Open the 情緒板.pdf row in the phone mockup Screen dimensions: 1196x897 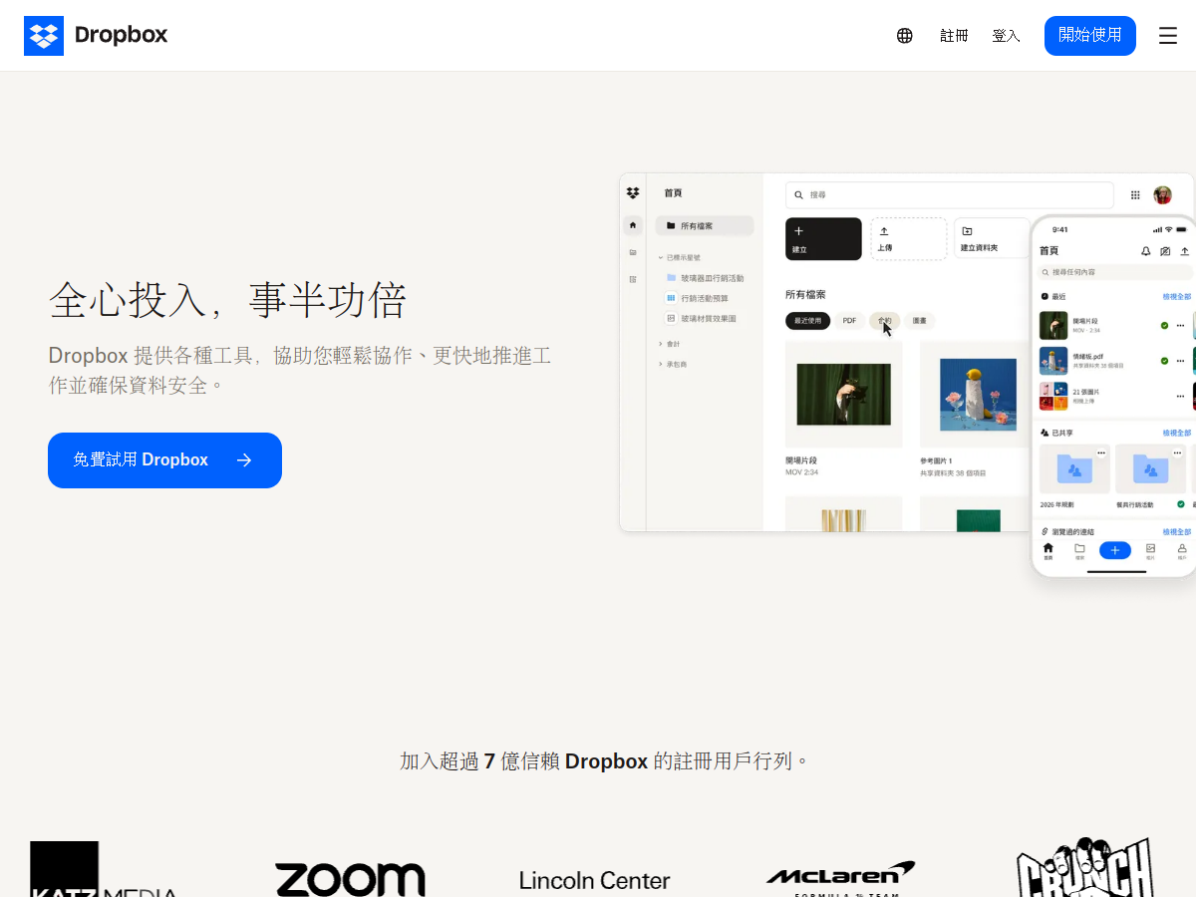(1114, 361)
